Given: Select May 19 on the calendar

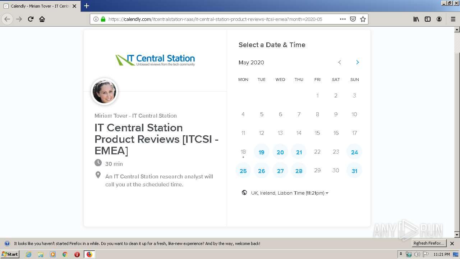Looking at the screenshot, I should pos(262,152).
